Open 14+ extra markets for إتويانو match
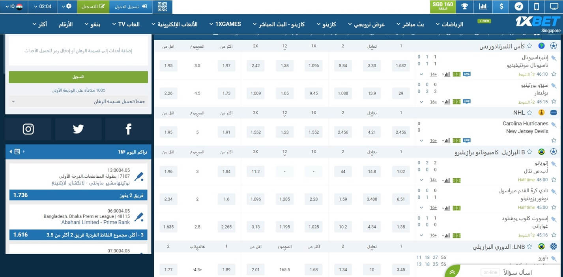This screenshot has width=563, height=277. (x=434, y=180)
